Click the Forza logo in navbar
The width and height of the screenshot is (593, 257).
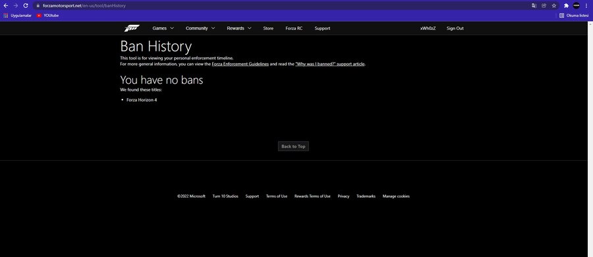(x=132, y=28)
